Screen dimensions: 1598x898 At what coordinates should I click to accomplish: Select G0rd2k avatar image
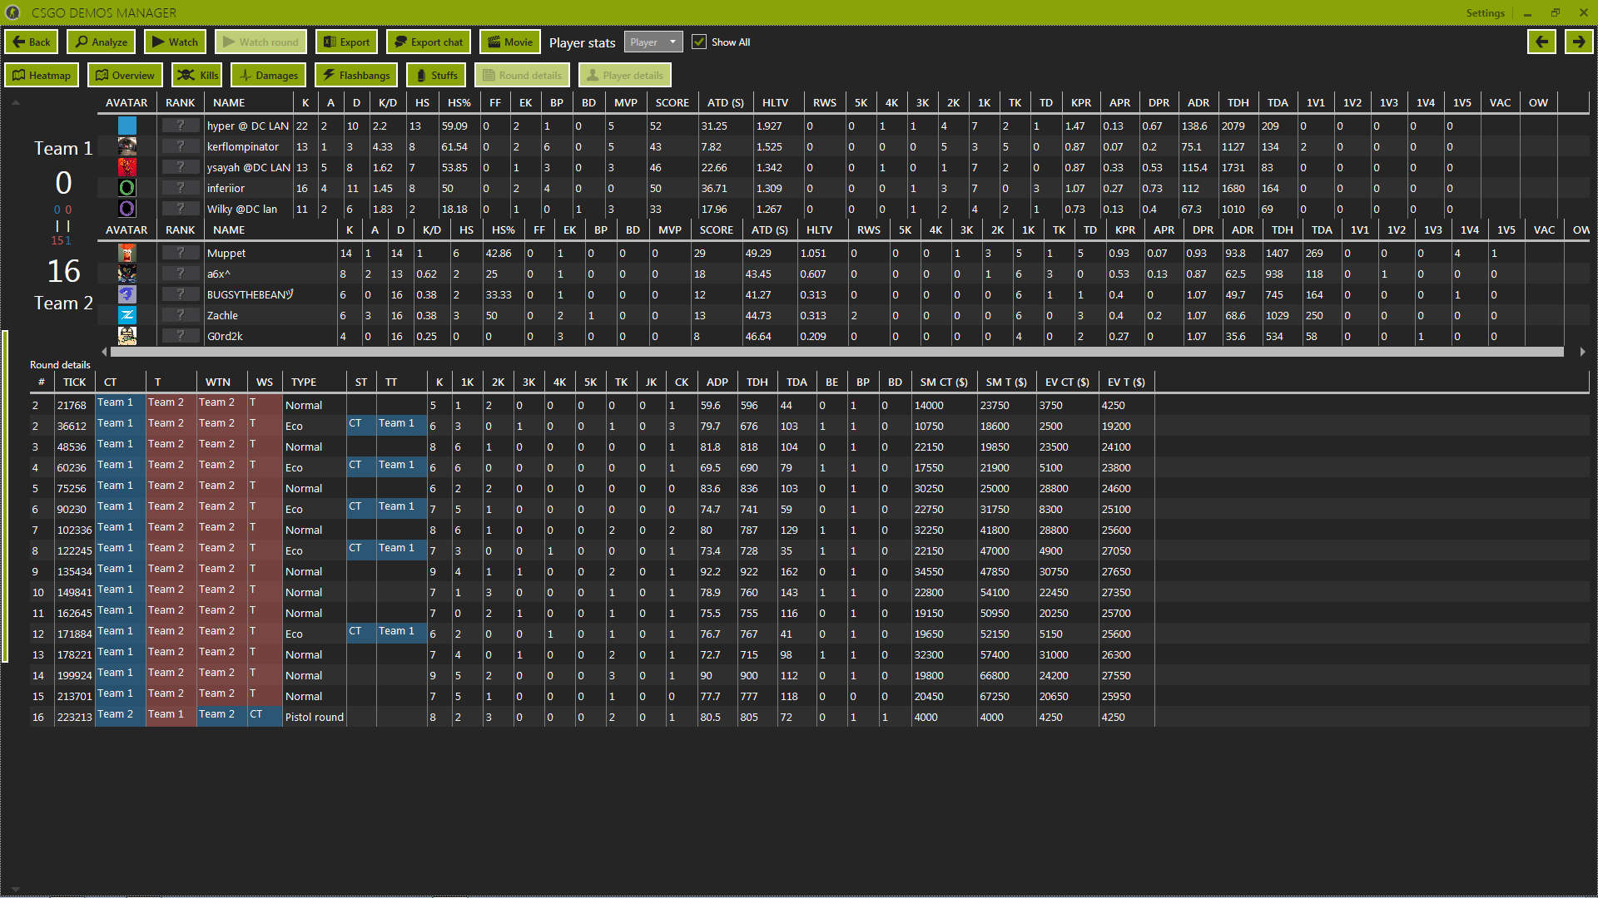(x=127, y=336)
